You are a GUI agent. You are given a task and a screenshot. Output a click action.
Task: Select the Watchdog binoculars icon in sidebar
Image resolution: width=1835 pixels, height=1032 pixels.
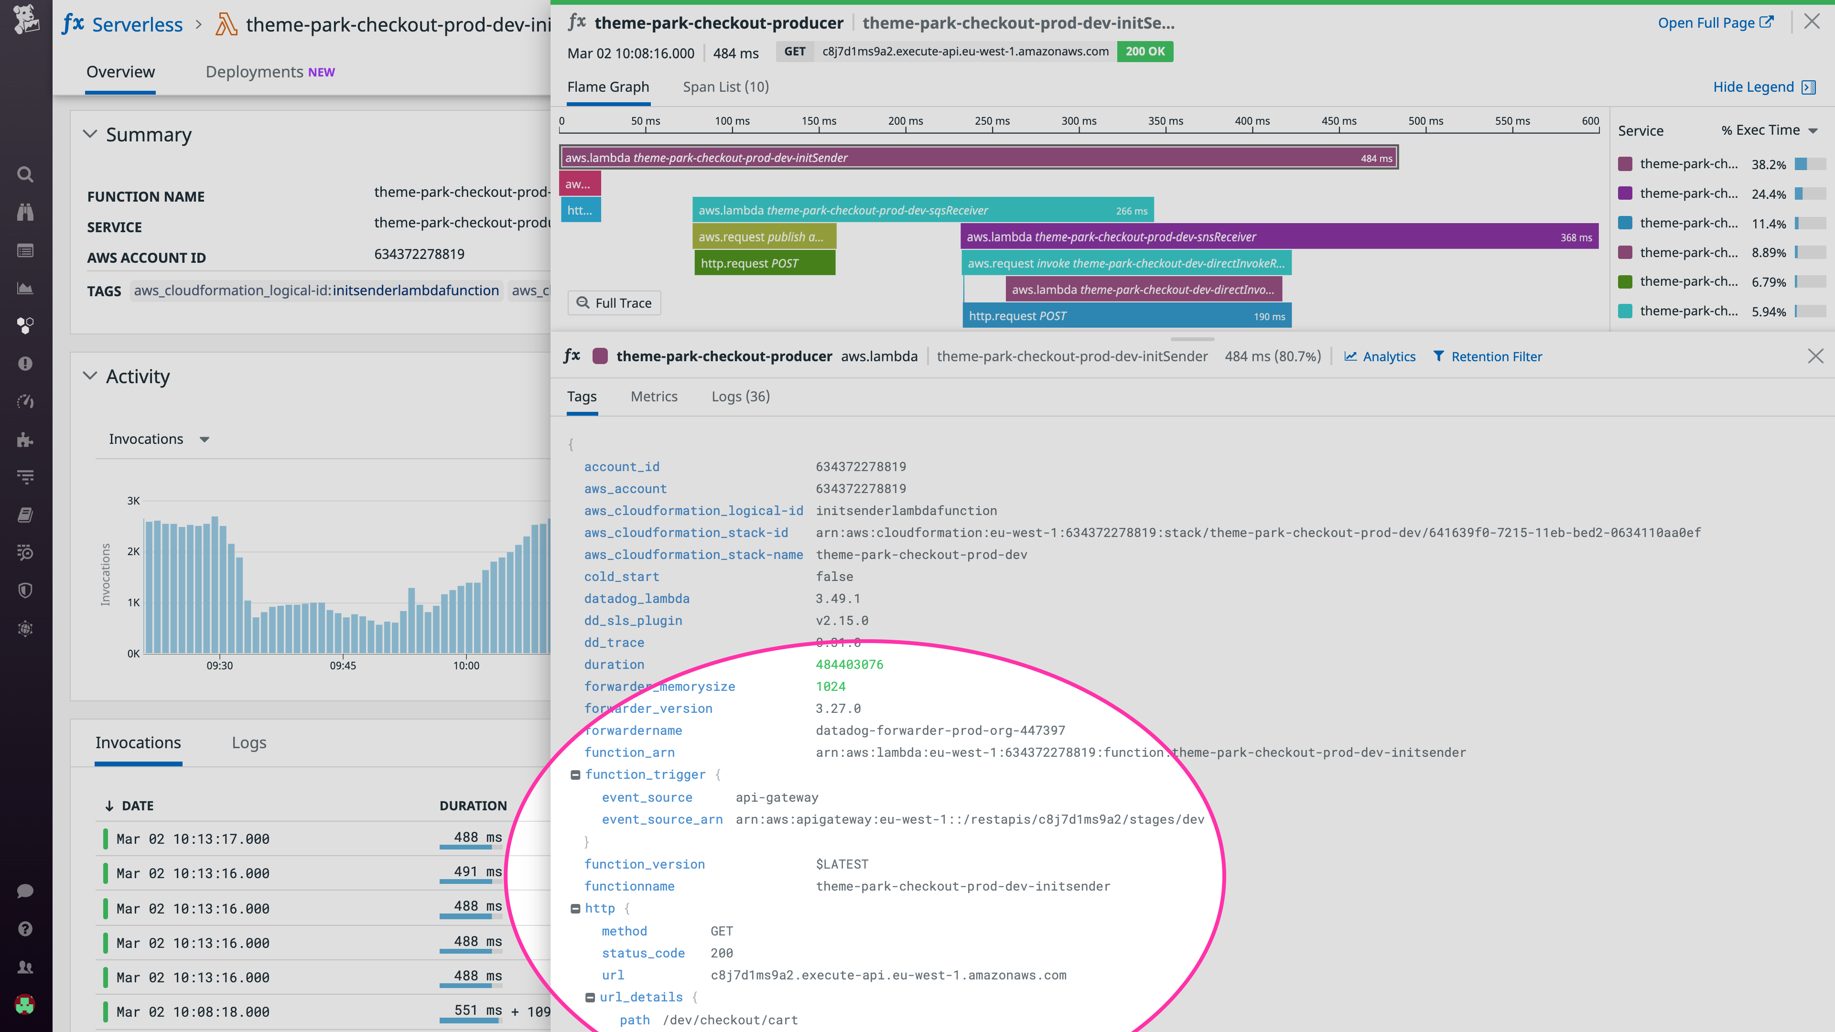tap(25, 212)
